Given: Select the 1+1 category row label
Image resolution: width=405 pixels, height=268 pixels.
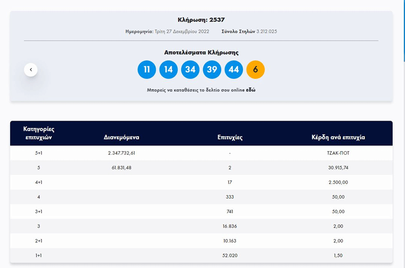Looking at the screenshot, I should (x=39, y=255).
